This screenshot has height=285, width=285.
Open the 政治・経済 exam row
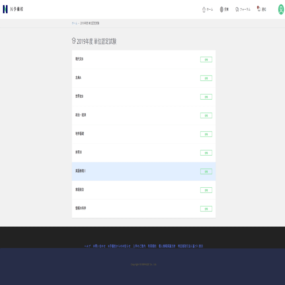click(x=144, y=115)
